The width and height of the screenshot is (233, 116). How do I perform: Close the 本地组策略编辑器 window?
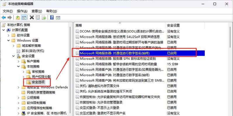coord(227,4)
